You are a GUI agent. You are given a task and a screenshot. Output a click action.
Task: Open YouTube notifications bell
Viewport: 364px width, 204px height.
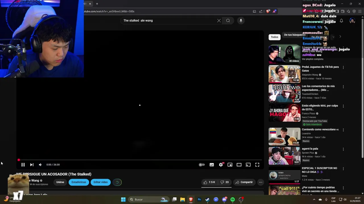pos(342,21)
